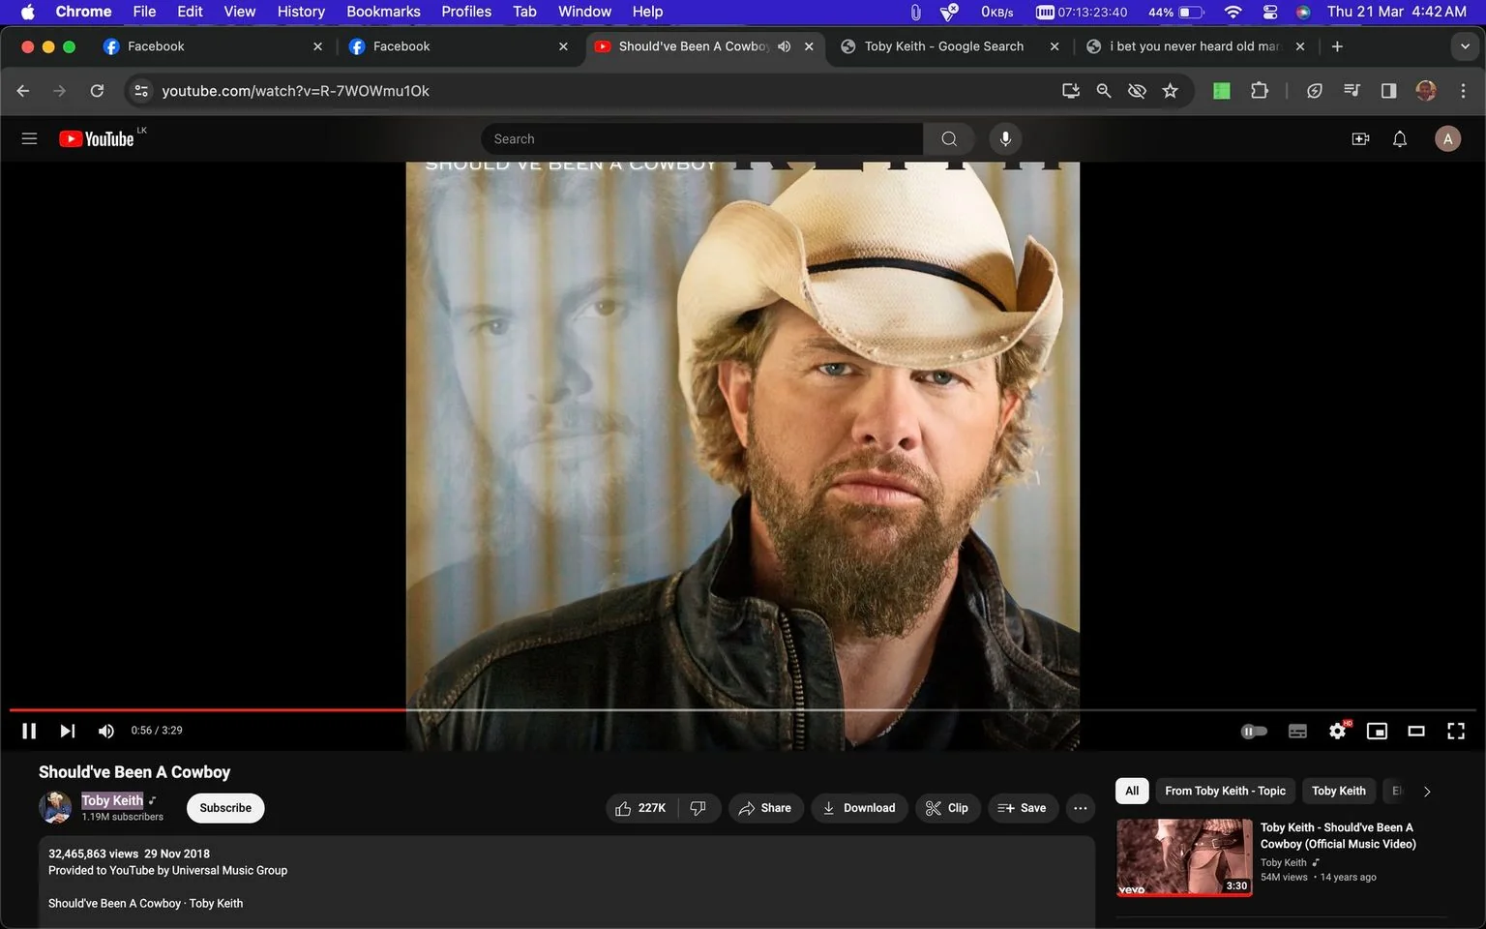Go back with the browser back arrow
The width and height of the screenshot is (1486, 929).
tap(23, 91)
